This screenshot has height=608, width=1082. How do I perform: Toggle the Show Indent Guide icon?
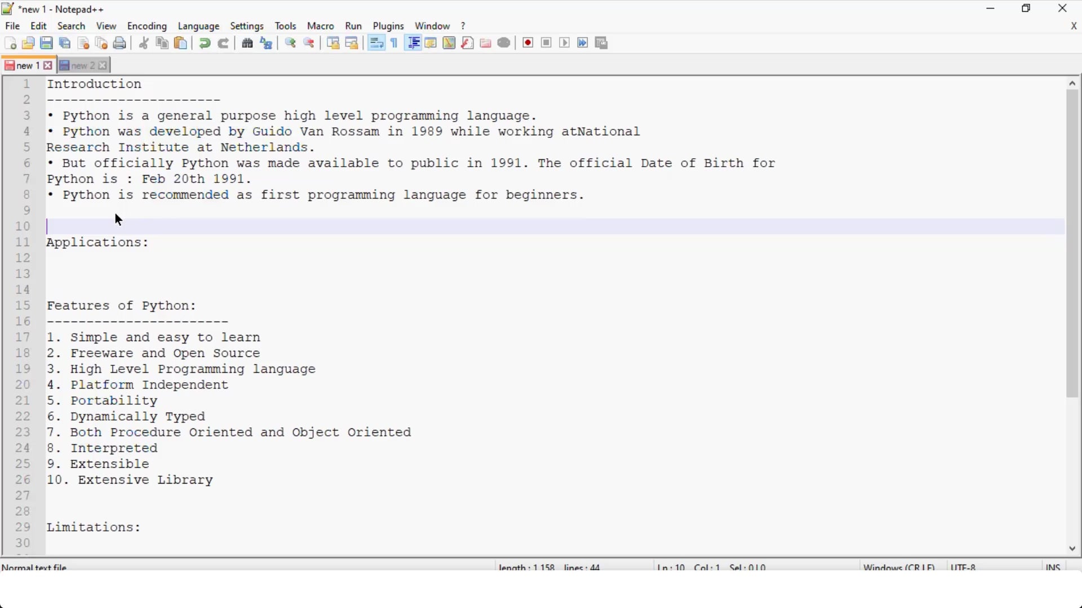tap(413, 43)
